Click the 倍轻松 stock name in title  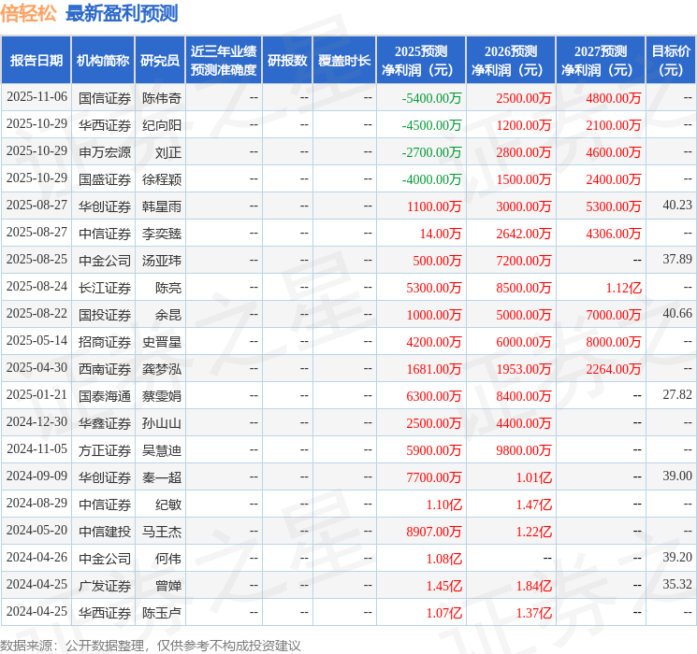click(x=29, y=14)
